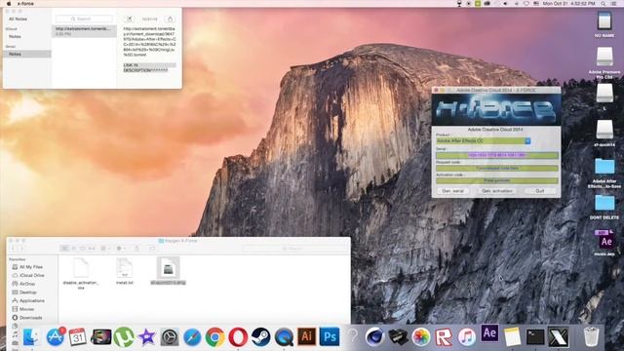Click the Request code field
This screenshot has width=624, height=351.
click(x=497, y=169)
